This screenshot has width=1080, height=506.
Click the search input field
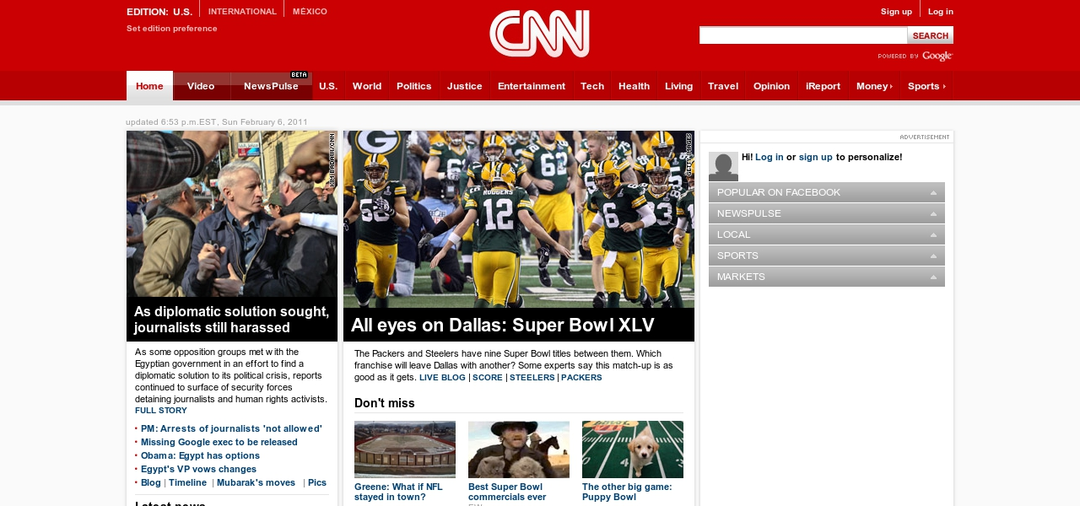click(802, 35)
